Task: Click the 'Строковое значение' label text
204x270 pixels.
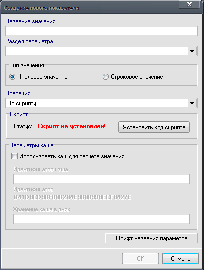Action: coord(137,77)
